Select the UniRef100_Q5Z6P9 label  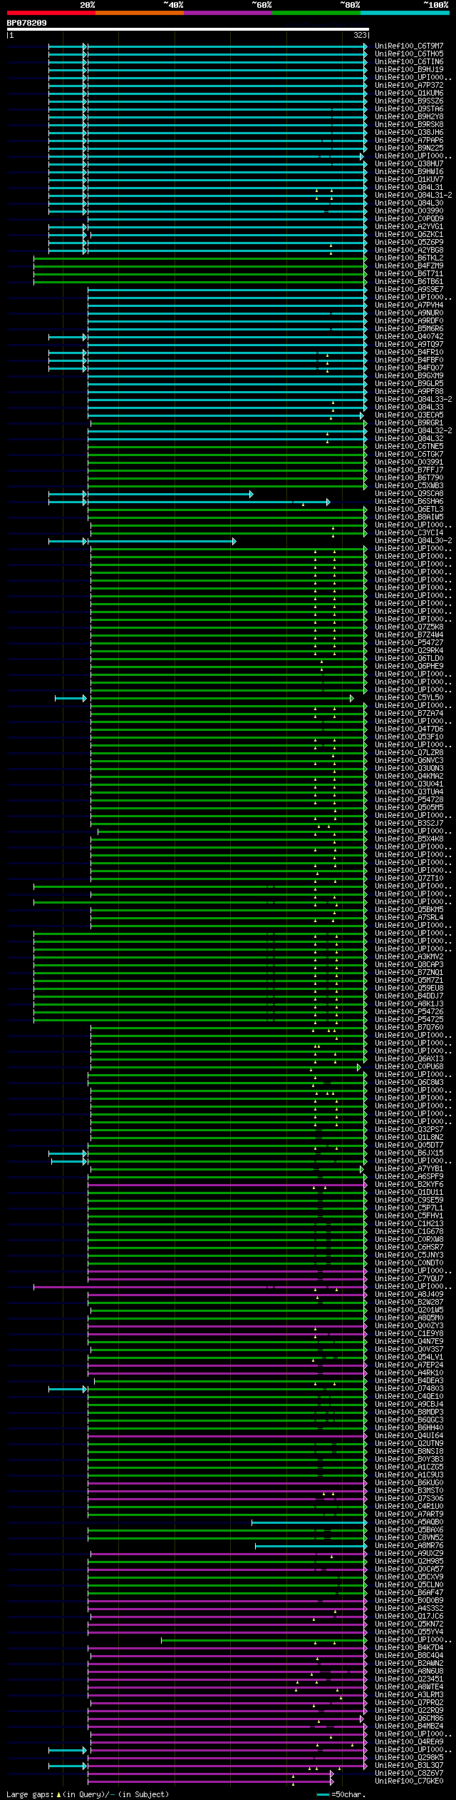[x=409, y=243]
